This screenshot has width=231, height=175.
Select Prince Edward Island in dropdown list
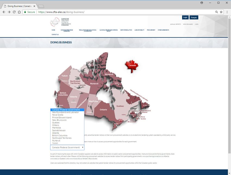tap(67, 117)
